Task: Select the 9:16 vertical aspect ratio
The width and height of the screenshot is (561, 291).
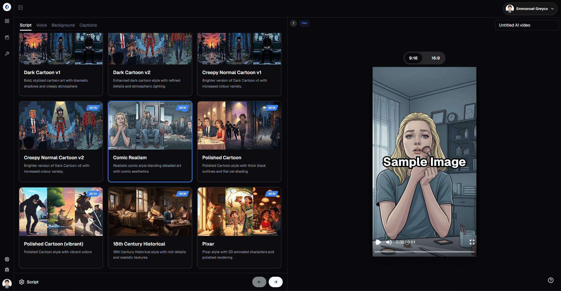Action: pos(413,58)
